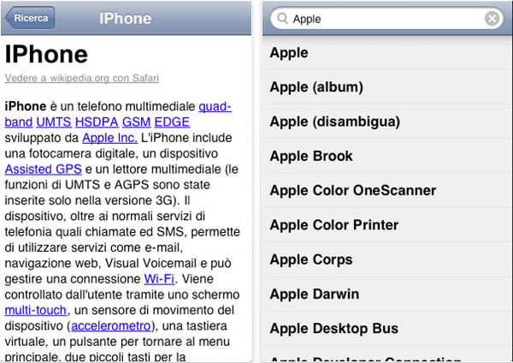Select 'Apple Color OneScanner' result
This screenshot has height=363, width=513.
tap(387, 190)
